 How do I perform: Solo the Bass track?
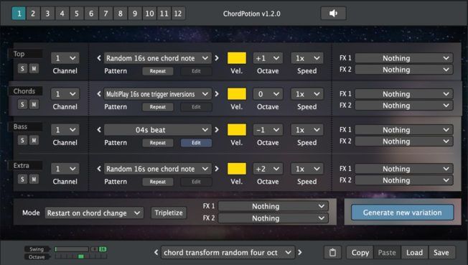(x=22, y=140)
